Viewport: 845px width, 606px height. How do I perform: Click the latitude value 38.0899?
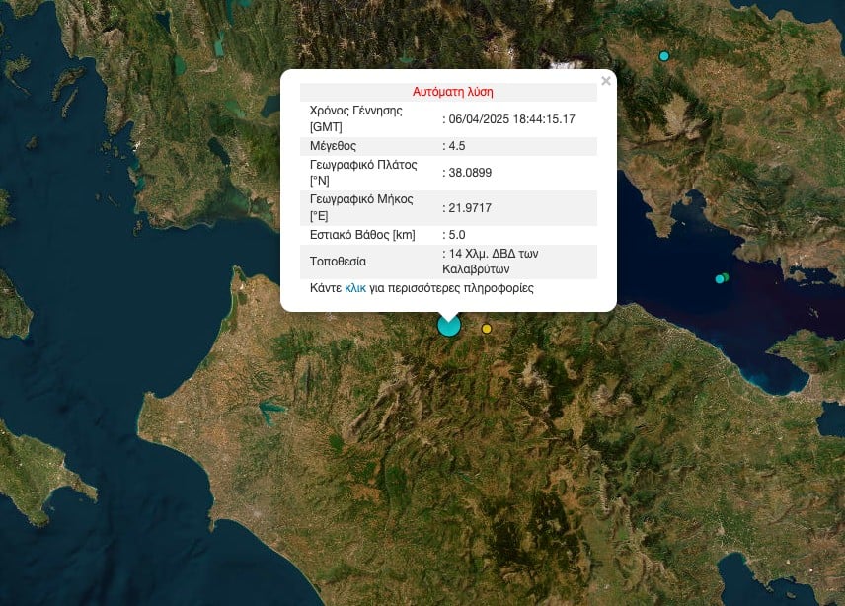click(470, 173)
